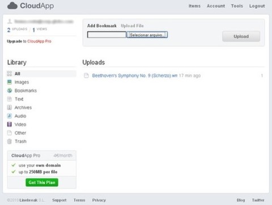Switch to the Add Bookmark tab
Image resolution: width=272 pixels, height=205 pixels.
[102, 25]
